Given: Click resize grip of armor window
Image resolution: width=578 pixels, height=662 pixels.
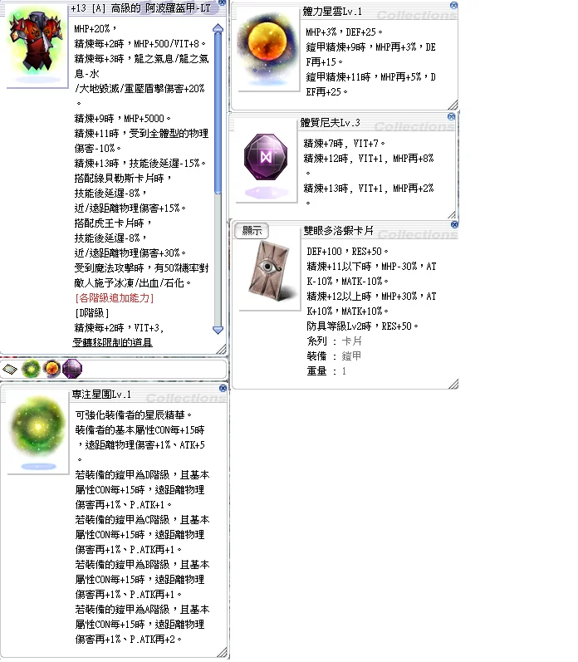Looking at the screenshot, I should (221, 349).
